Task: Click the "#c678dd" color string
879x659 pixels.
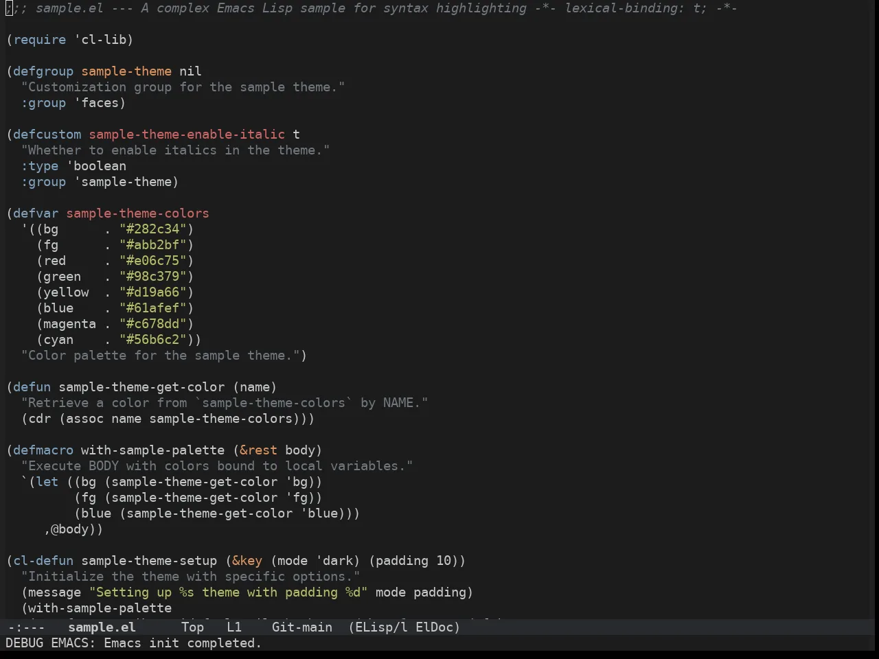Action: (153, 324)
